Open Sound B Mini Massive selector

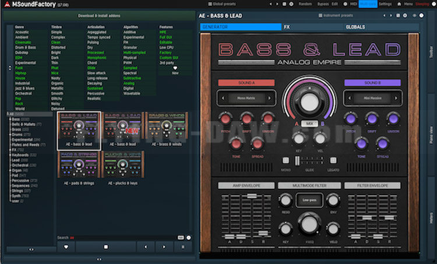pos(373,98)
